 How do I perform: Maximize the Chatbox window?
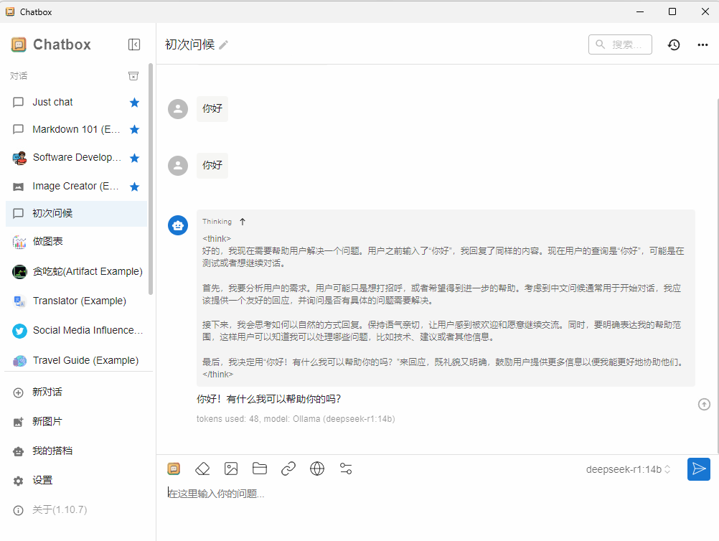coord(672,11)
